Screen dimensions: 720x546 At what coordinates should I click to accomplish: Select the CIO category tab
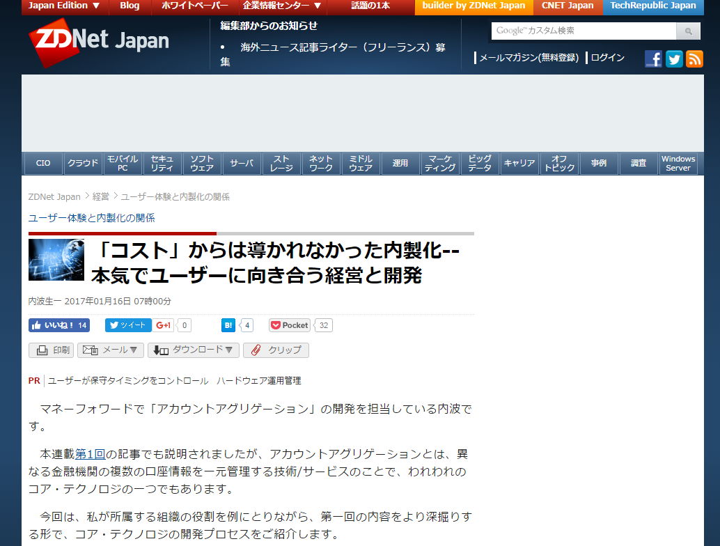point(43,164)
